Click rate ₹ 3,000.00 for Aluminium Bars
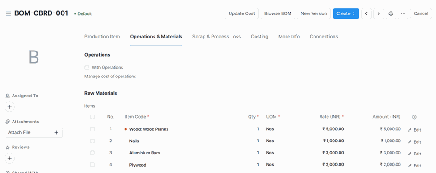This screenshot has height=173, width=436. (333, 153)
